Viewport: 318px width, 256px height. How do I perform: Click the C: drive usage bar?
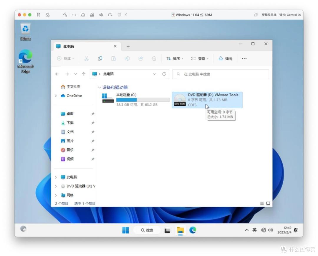(143, 100)
